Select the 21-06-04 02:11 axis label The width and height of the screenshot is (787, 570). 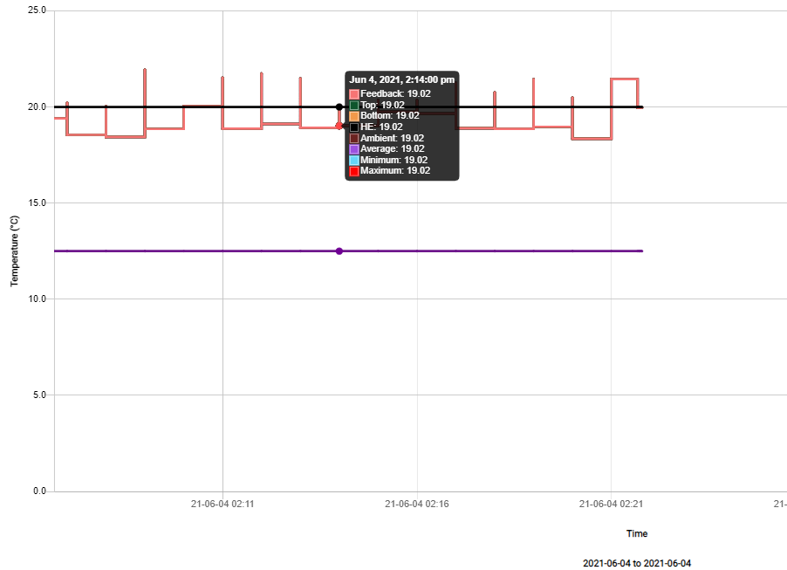[223, 503]
